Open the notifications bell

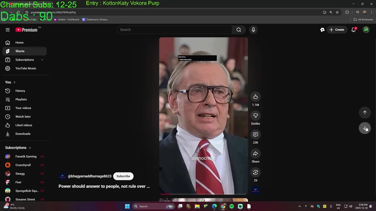coord(354,30)
